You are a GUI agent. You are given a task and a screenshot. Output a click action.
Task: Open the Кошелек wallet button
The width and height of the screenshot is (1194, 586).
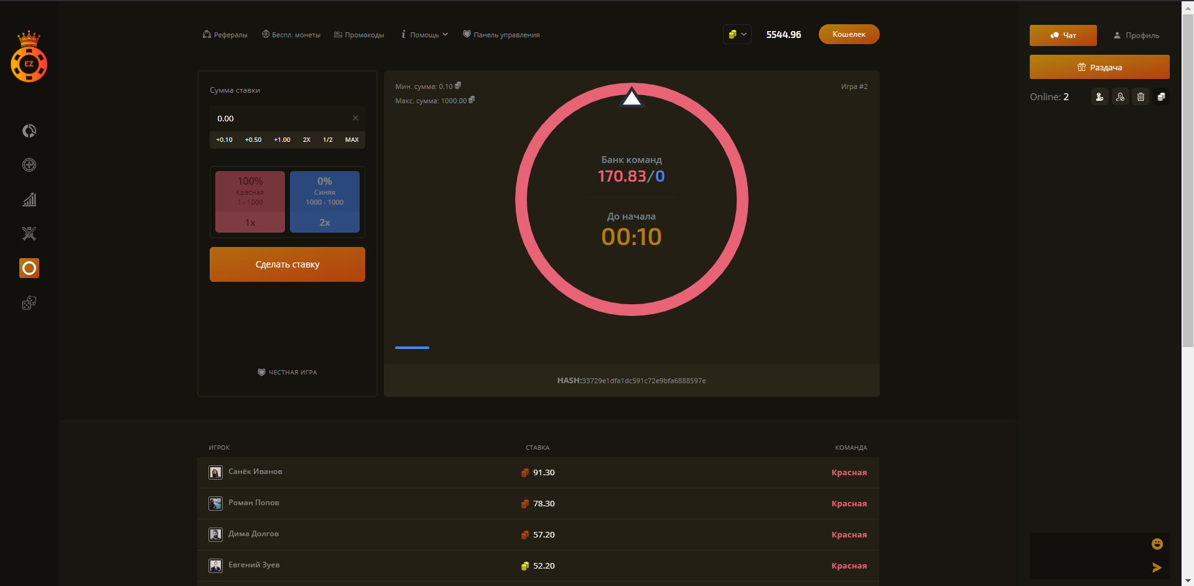pos(849,34)
